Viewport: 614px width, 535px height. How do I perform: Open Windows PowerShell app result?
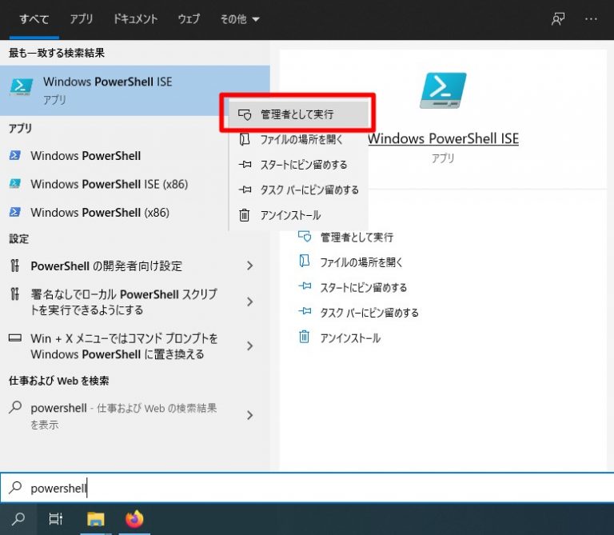(x=114, y=156)
